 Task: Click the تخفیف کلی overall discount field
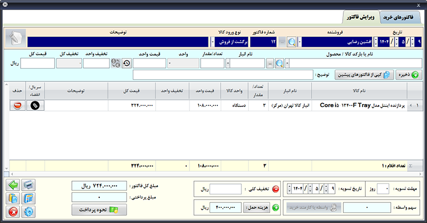pos(225,189)
